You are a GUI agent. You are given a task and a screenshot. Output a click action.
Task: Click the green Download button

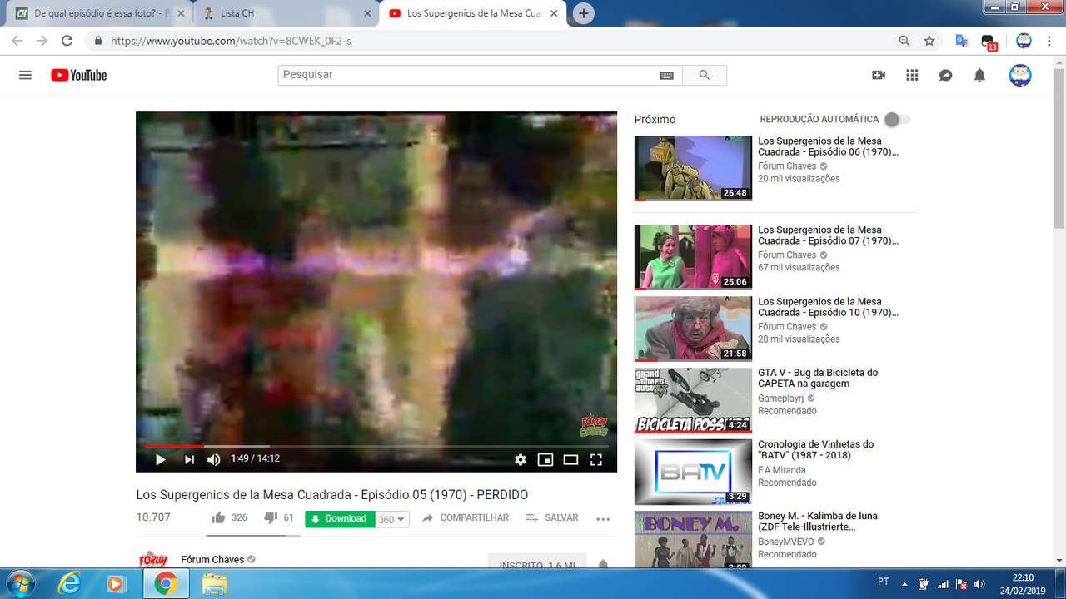[x=340, y=518]
